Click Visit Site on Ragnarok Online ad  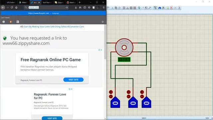tap(73, 80)
